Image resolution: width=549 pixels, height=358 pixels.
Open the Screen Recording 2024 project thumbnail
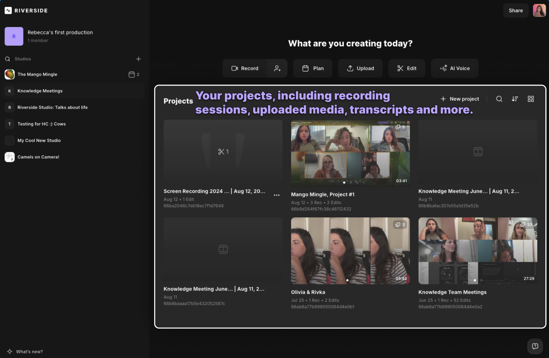point(223,152)
